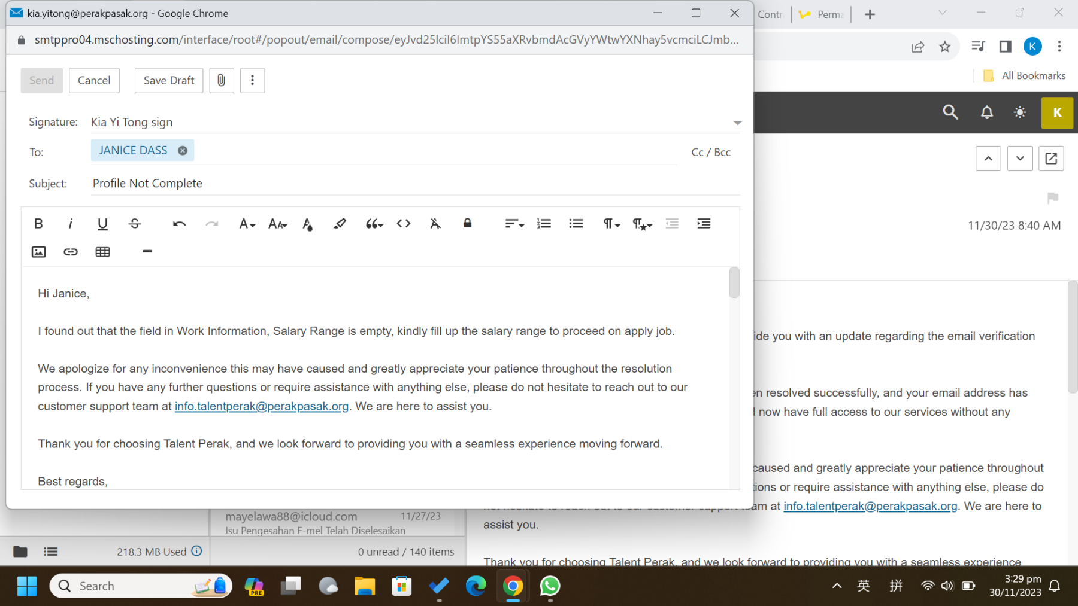Screen dimensions: 1078x606
Task: Open the text color picker
Action: click(x=308, y=224)
